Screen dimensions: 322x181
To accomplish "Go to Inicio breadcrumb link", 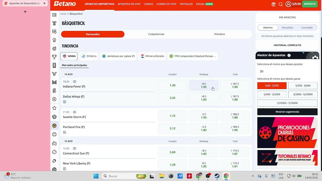I will click(63, 14).
